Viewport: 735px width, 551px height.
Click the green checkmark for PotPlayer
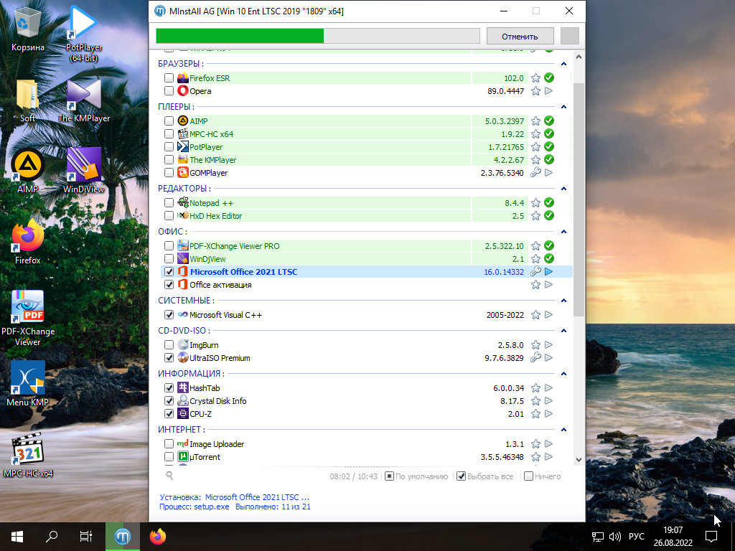point(549,147)
